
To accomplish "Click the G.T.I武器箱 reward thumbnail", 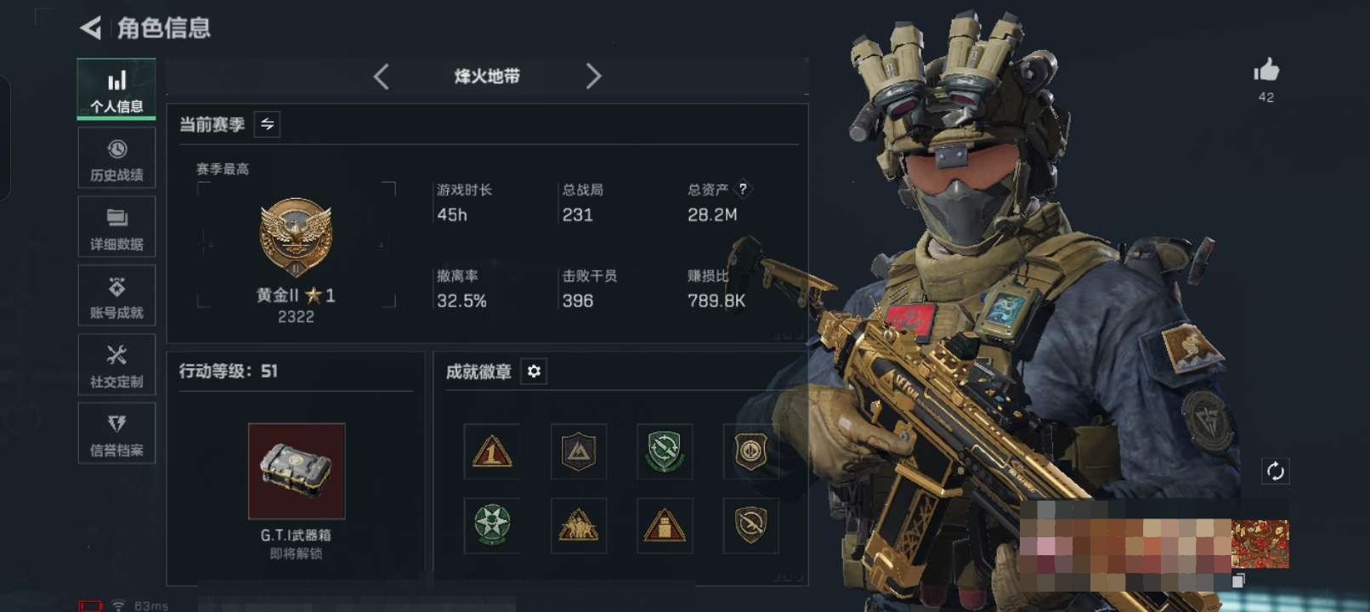I will [297, 471].
